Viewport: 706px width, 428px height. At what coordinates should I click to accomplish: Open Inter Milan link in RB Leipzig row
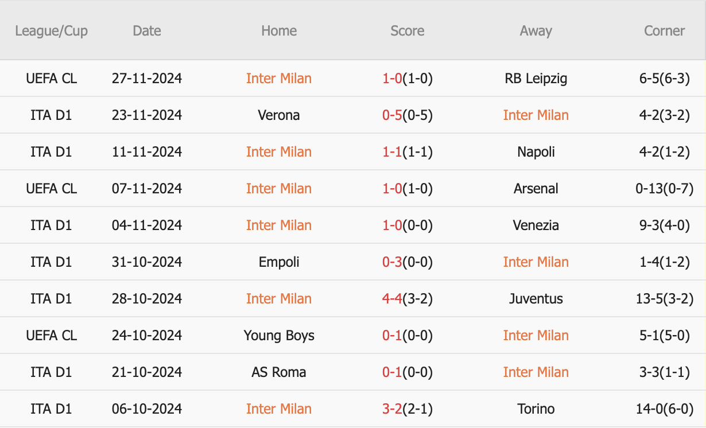279,78
